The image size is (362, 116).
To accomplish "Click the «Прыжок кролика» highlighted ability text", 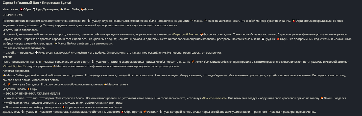I will [214, 98].
